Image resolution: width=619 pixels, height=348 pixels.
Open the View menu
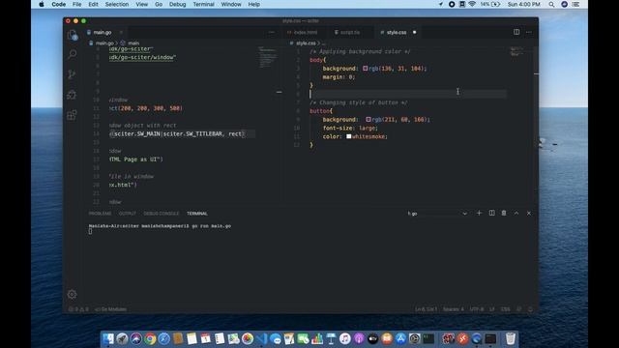142,4
